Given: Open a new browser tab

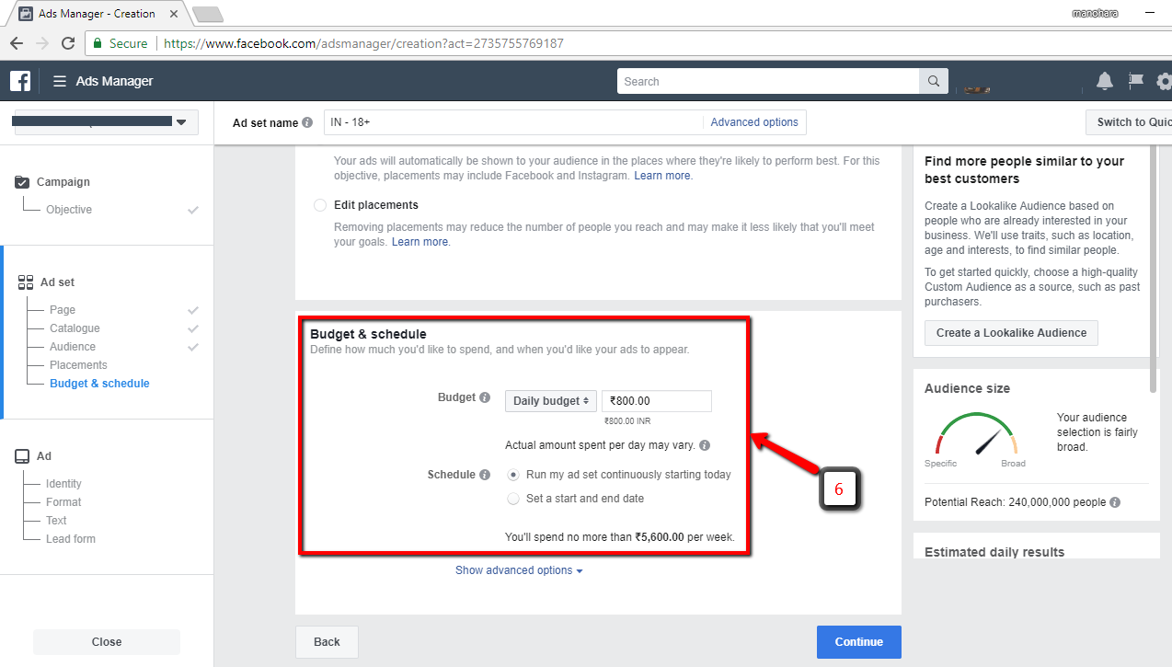Looking at the screenshot, I should point(208,14).
